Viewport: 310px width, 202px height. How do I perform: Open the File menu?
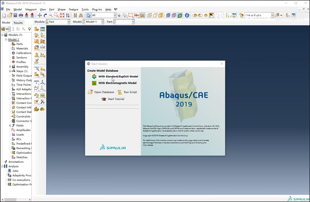(8, 9)
